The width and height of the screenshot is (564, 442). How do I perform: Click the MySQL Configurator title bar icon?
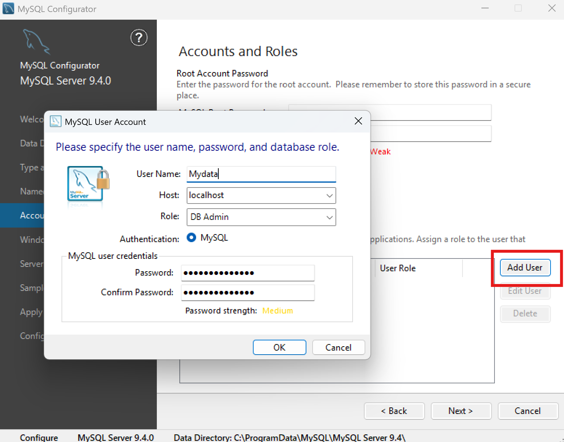click(8, 8)
